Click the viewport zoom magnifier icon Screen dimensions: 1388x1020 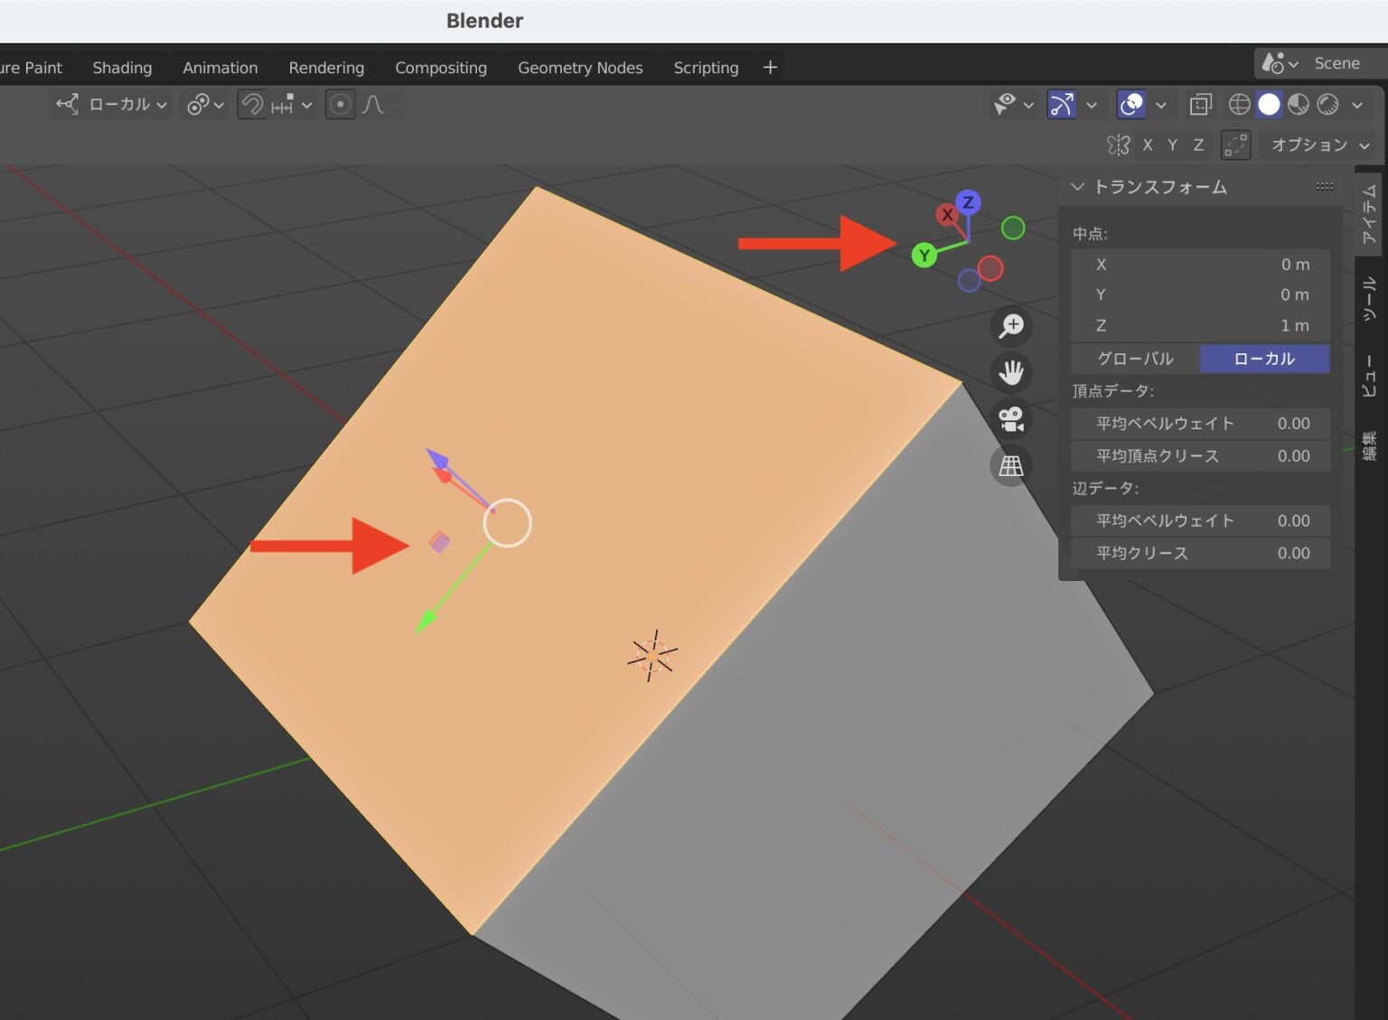tap(1010, 326)
